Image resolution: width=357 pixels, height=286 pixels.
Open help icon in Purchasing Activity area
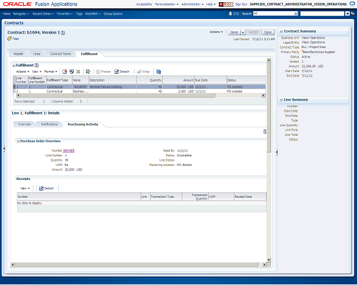point(265,131)
